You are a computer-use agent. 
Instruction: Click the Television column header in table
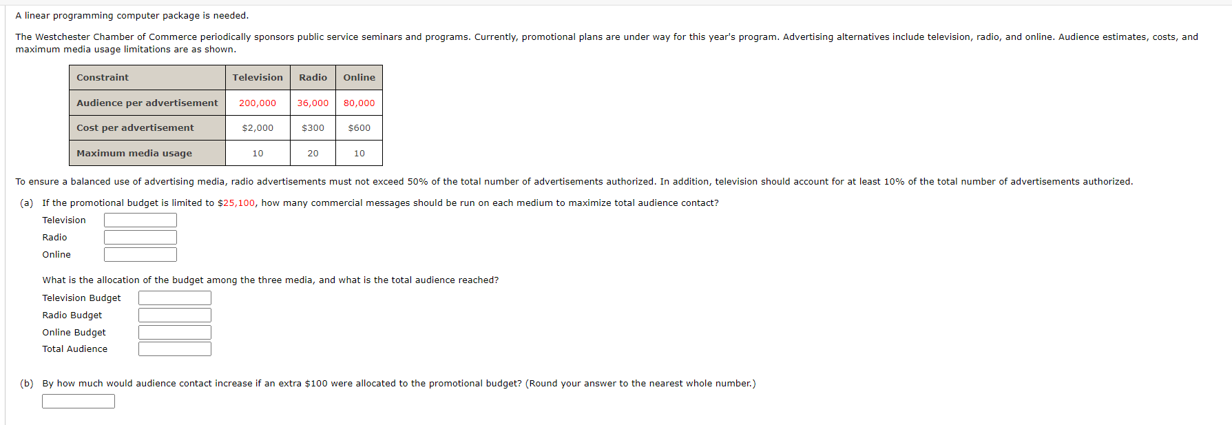point(258,77)
